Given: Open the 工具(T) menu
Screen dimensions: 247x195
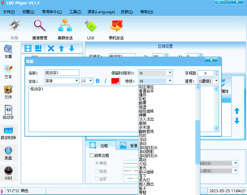Looking at the screenshot, I should [x=75, y=12].
